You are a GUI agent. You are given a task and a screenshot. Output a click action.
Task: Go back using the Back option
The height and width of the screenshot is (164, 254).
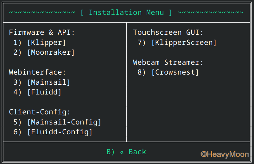click(x=126, y=152)
